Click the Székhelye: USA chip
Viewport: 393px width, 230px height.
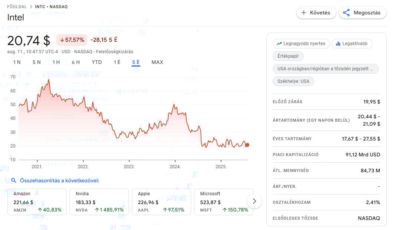(293, 81)
